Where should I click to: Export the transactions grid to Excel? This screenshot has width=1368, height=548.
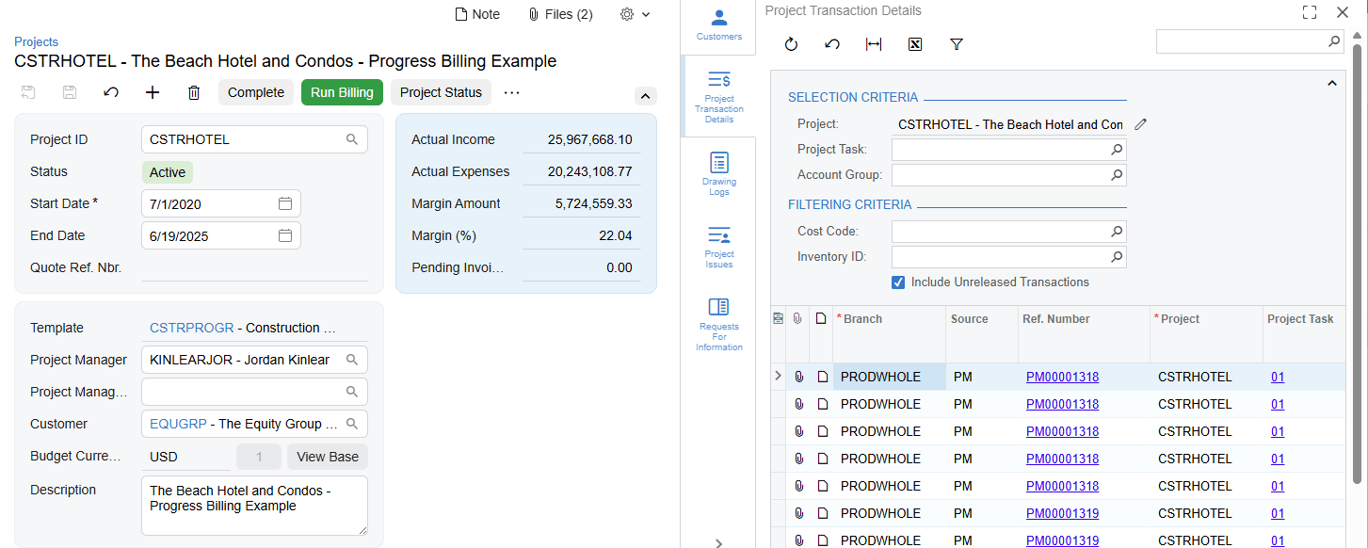coord(914,43)
